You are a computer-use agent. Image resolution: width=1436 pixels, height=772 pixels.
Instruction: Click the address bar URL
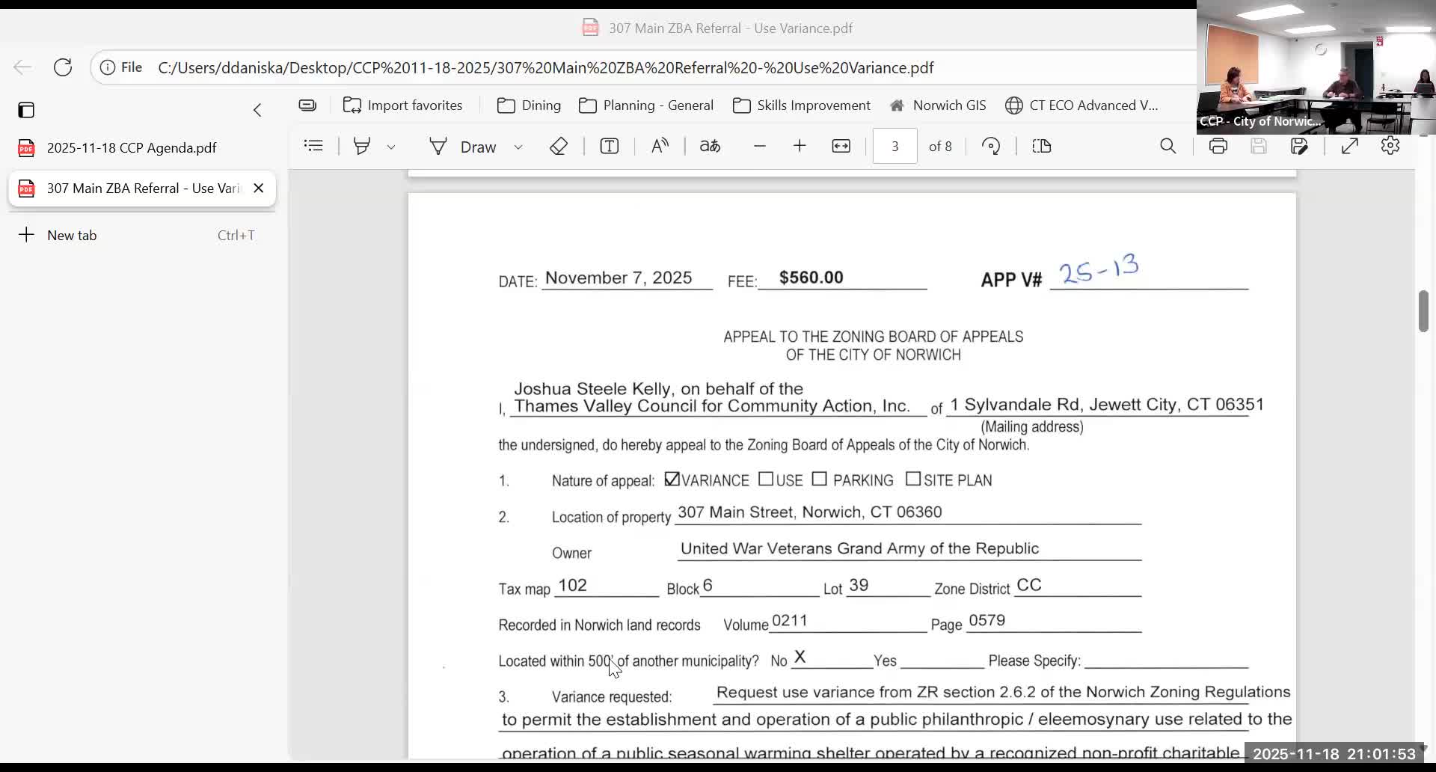click(546, 68)
